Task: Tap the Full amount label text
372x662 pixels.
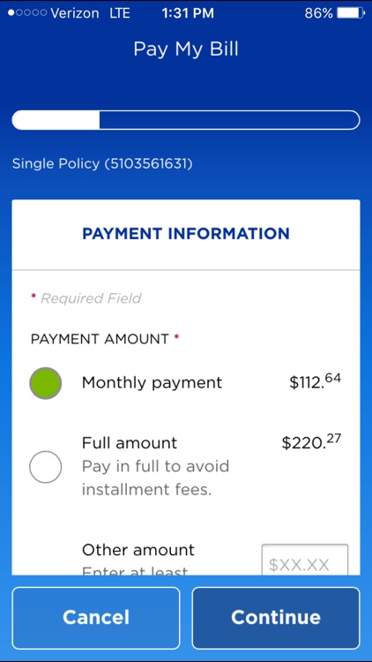Action: [130, 443]
